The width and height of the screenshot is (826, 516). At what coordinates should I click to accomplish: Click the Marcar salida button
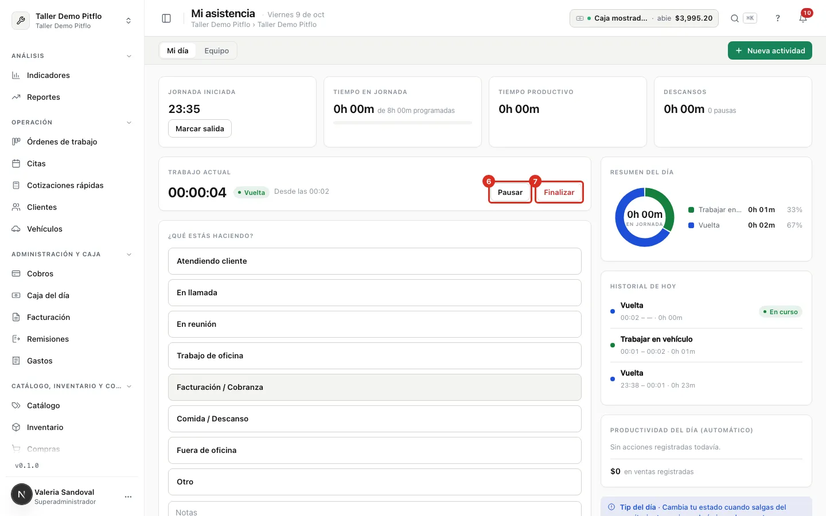(x=200, y=128)
